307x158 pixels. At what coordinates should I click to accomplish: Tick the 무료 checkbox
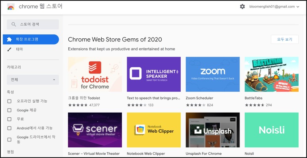click(9, 119)
